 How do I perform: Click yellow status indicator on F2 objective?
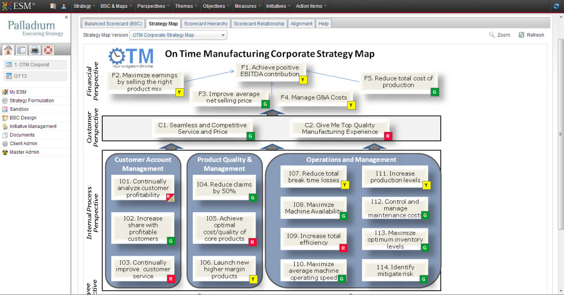tap(179, 93)
